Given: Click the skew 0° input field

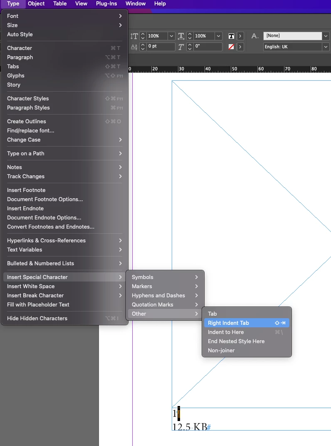Looking at the screenshot, I should click(x=207, y=46).
